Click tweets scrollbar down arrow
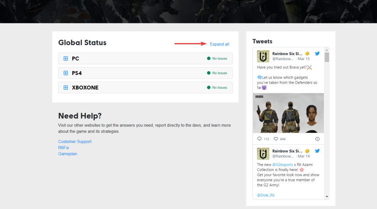Viewport: 377px width, 209px height. [327, 196]
